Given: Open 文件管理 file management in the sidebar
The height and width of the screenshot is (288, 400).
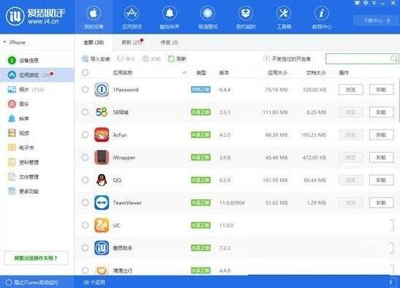Looking at the screenshot, I should coord(23,177).
